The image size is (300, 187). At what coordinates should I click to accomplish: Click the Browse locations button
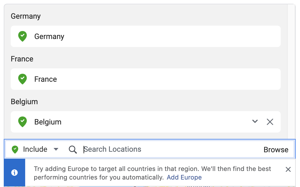pos(276,150)
